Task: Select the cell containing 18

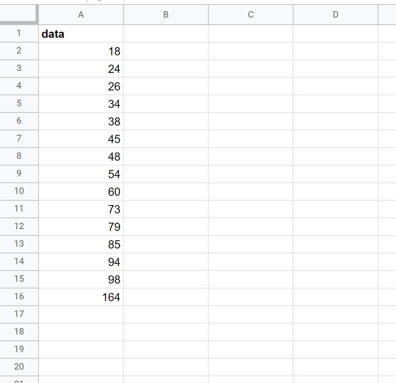Action: (x=81, y=51)
